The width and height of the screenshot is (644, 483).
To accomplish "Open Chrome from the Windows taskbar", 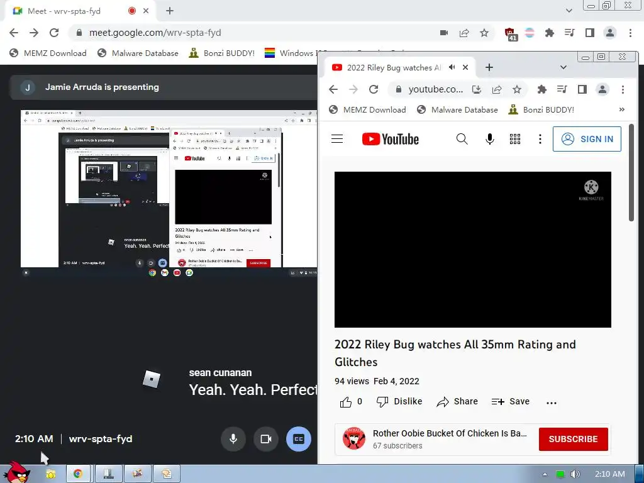I will [78, 474].
